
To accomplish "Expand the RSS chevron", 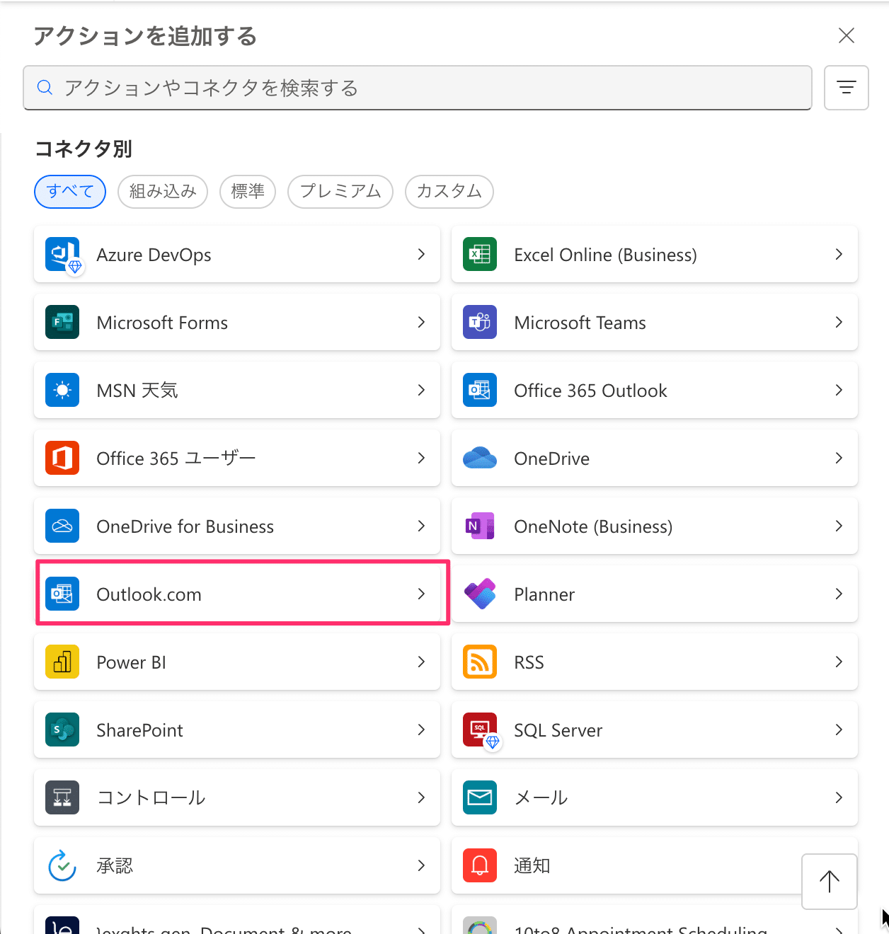I will (x=839, y=662).
